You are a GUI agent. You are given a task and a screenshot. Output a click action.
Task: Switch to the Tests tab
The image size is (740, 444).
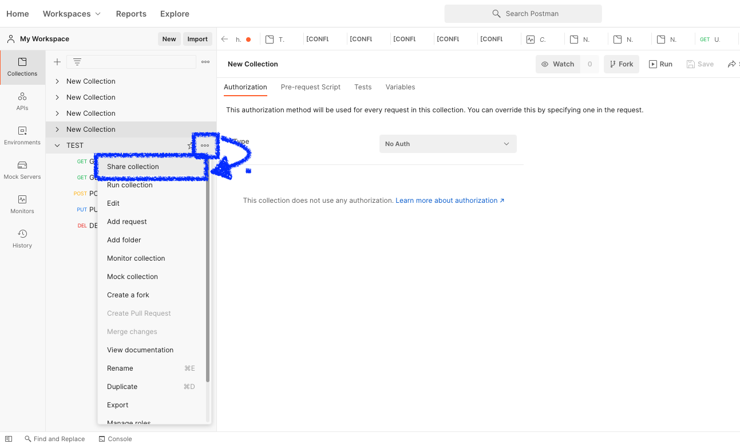click(x=363, y=87)
